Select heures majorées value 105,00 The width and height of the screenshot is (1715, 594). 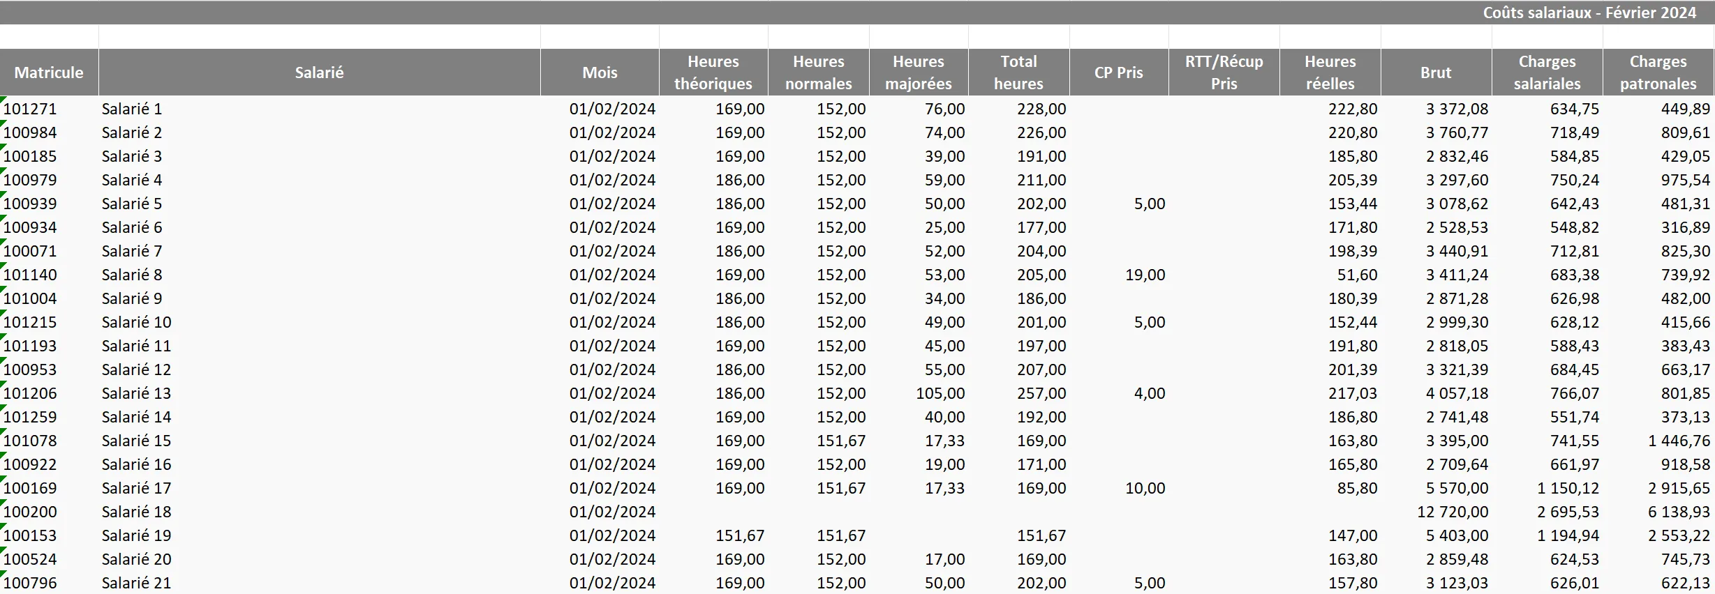941,393
